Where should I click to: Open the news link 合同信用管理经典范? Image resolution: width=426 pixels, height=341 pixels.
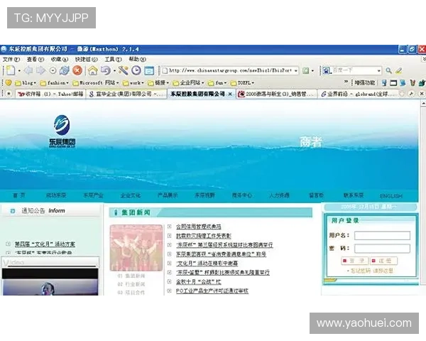pos(199,227)
